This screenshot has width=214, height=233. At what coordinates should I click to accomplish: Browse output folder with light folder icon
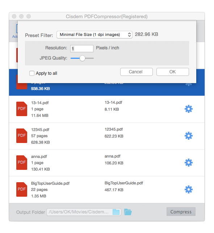[x=116, y=212]
